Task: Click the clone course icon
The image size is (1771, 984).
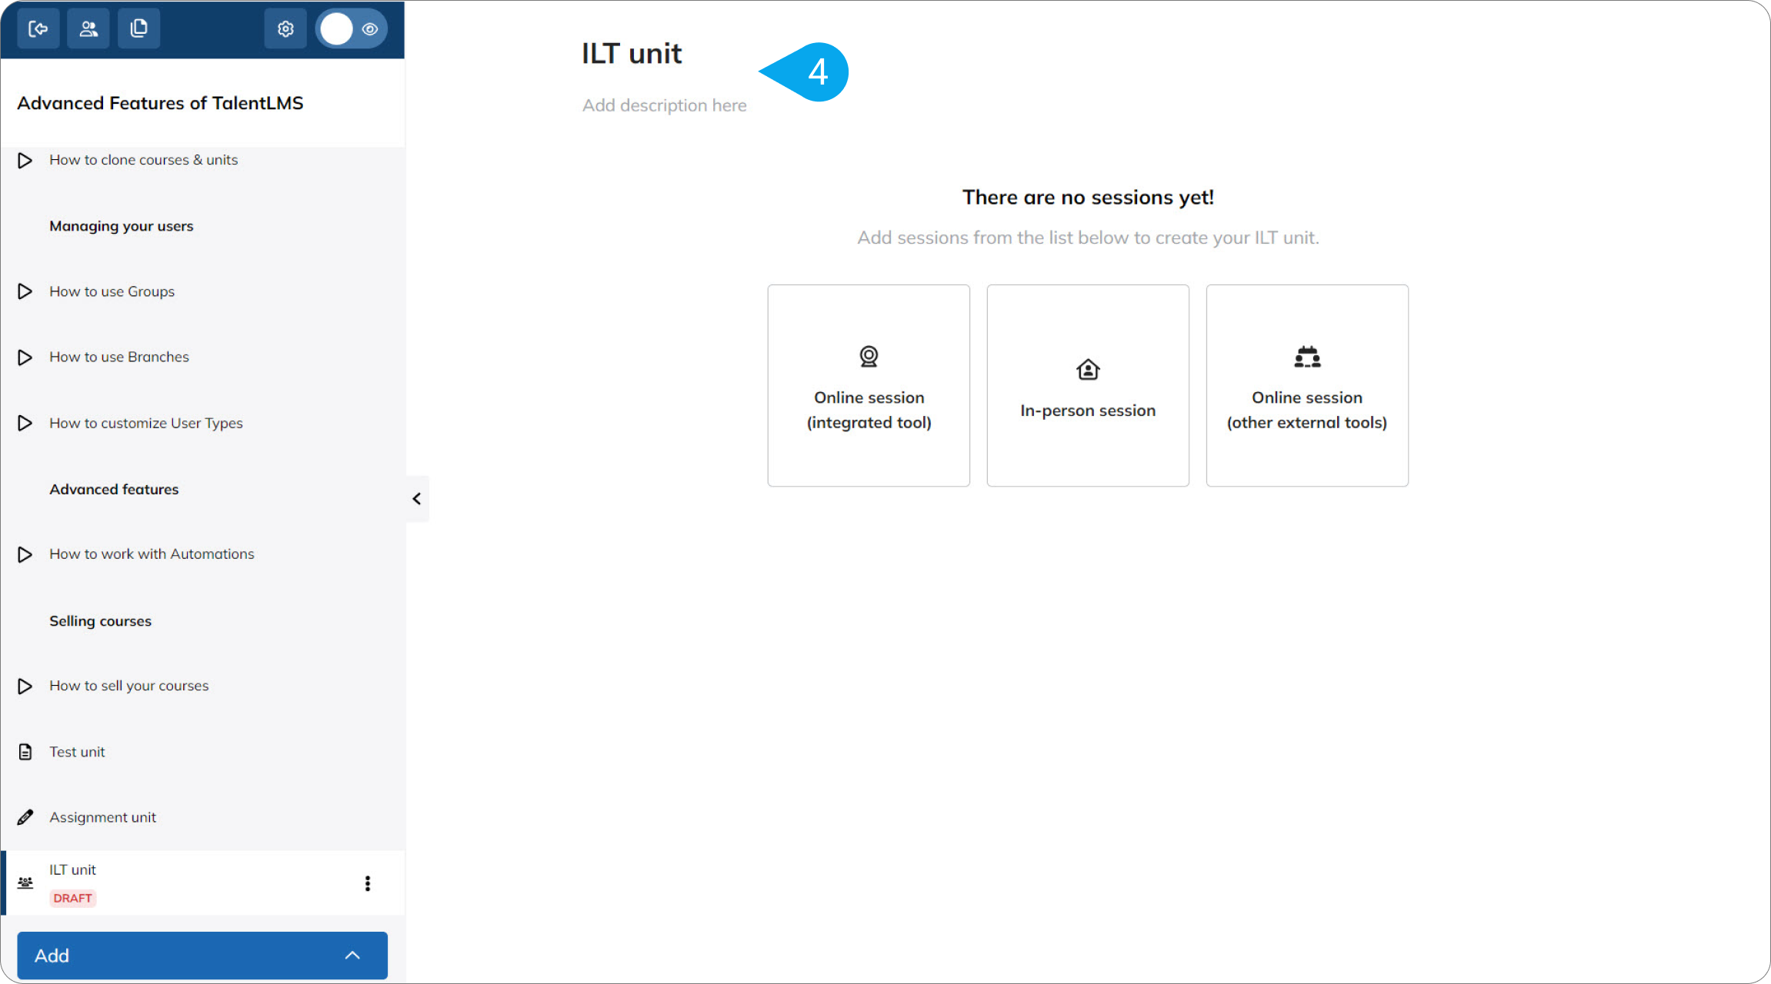Action: coord(138,28)
